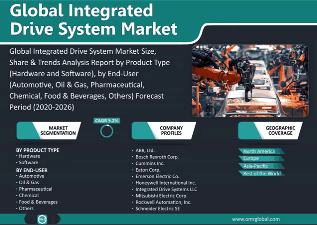Click the Chemical list item
Image resolution: width=317 pixels, height=225 pixels.
(x=29, y=196)
